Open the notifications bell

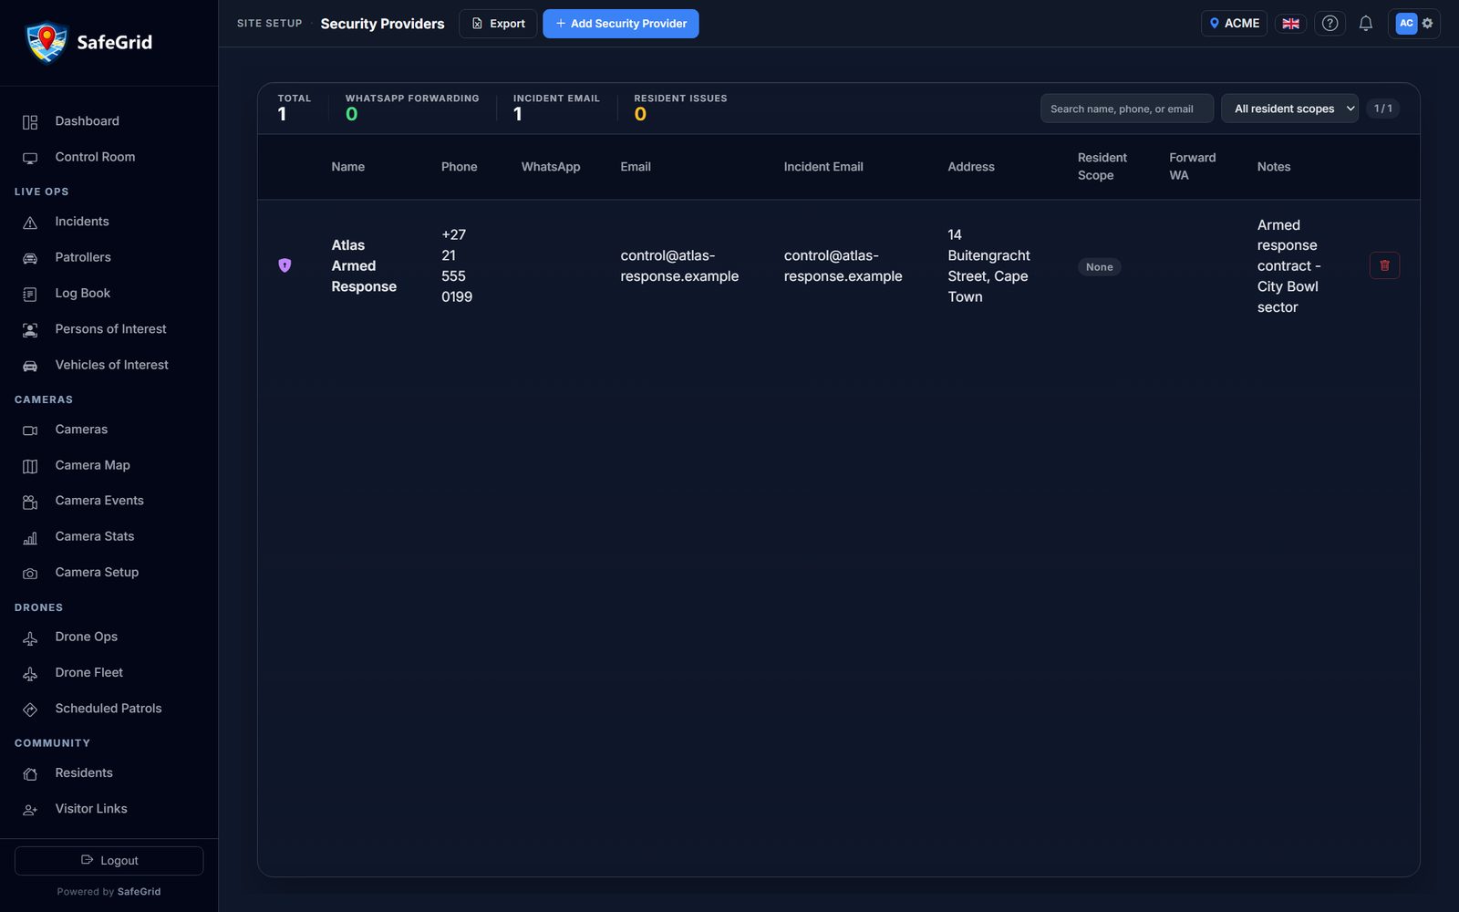click(1365, 24)
